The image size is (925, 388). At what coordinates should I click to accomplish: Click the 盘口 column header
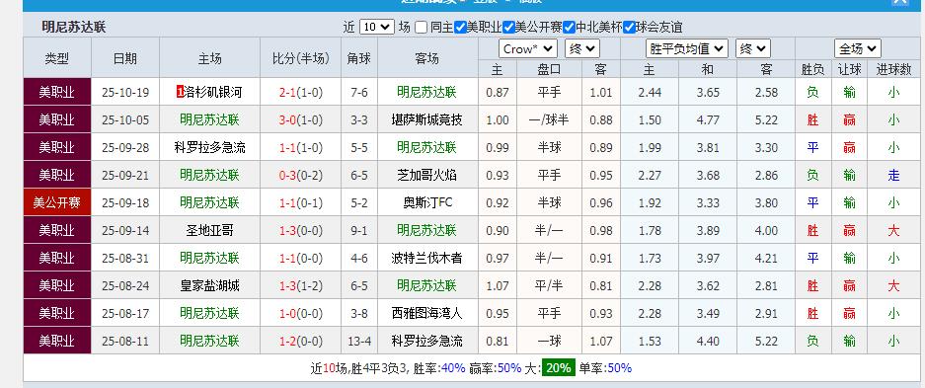549,69
